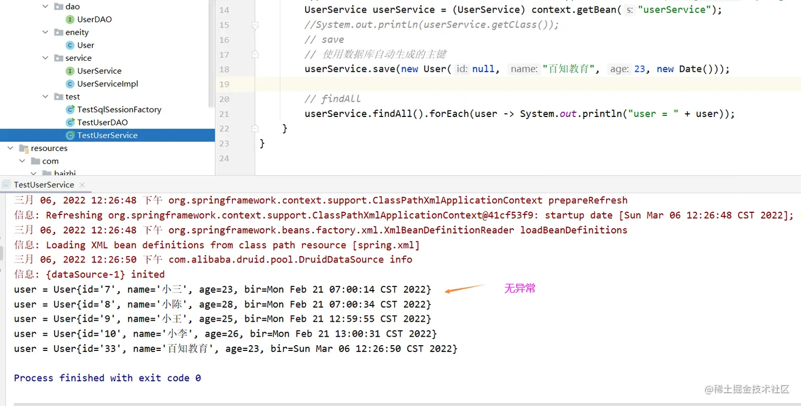Click the UserDAO interface icon
Viewport: 801px width, 406px height.
[70, 20]
